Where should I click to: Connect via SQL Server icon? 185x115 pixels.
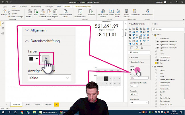pos(49,12)
